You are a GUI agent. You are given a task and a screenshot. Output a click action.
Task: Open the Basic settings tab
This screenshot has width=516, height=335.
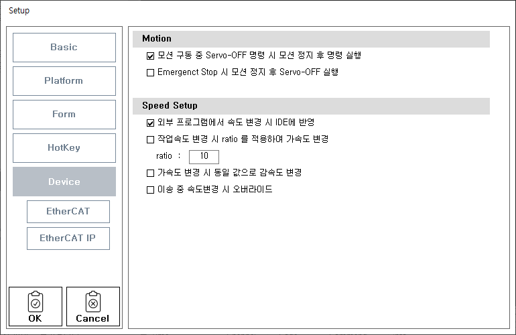coord(64,48)
